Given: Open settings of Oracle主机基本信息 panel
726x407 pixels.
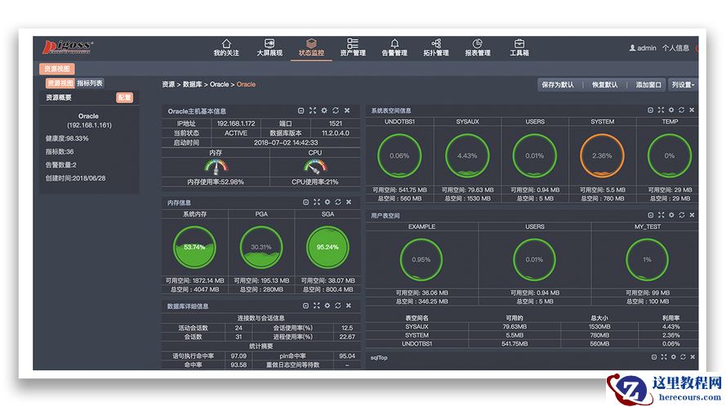Looking at the screenshot, I should coord(324,111).
